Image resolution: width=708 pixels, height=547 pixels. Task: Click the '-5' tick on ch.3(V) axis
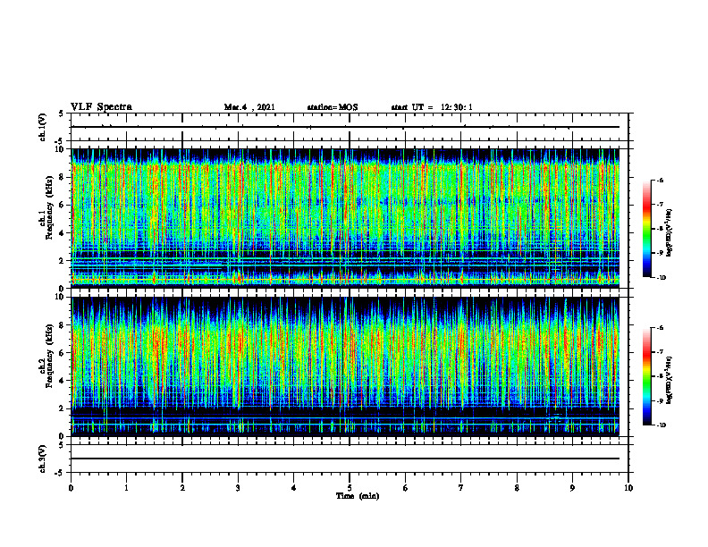point(59,473)
